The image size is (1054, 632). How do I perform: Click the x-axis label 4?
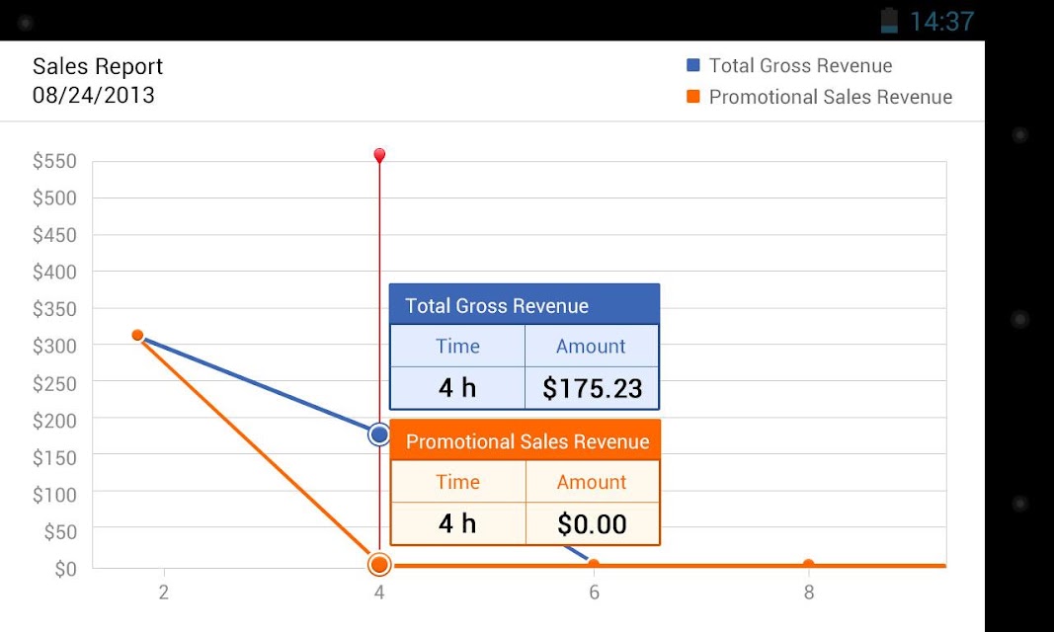[379, 592]
